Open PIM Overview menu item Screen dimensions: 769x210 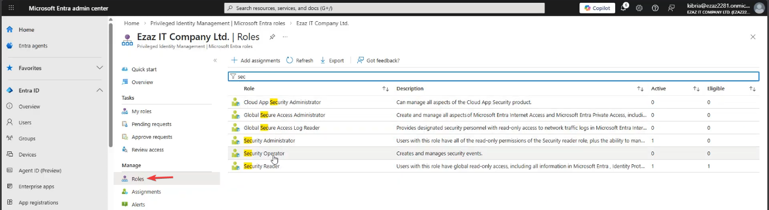(142, 82)
